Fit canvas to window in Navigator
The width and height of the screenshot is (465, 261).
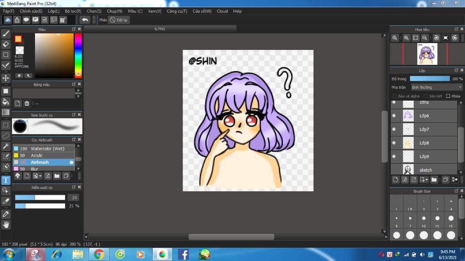point(416,38)
